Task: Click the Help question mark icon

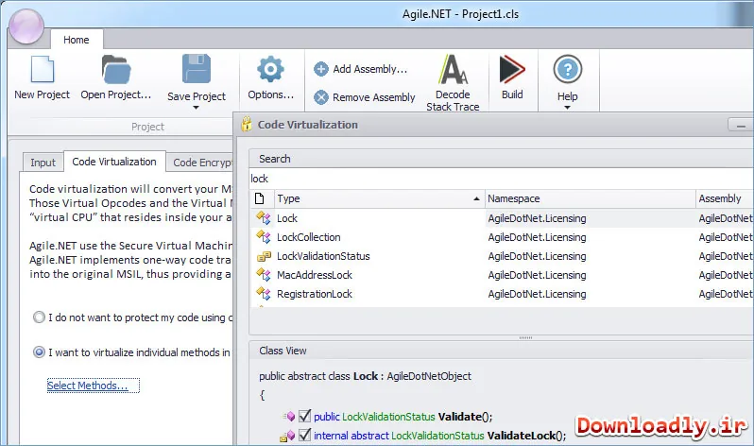Action: pos(568,69)
